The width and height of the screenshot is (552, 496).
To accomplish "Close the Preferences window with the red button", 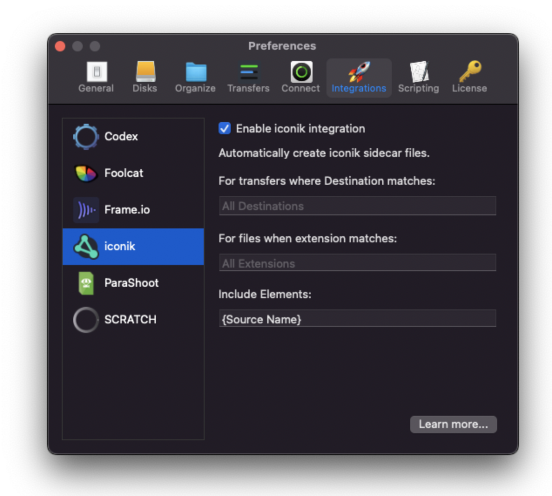I will pos(61,46).
